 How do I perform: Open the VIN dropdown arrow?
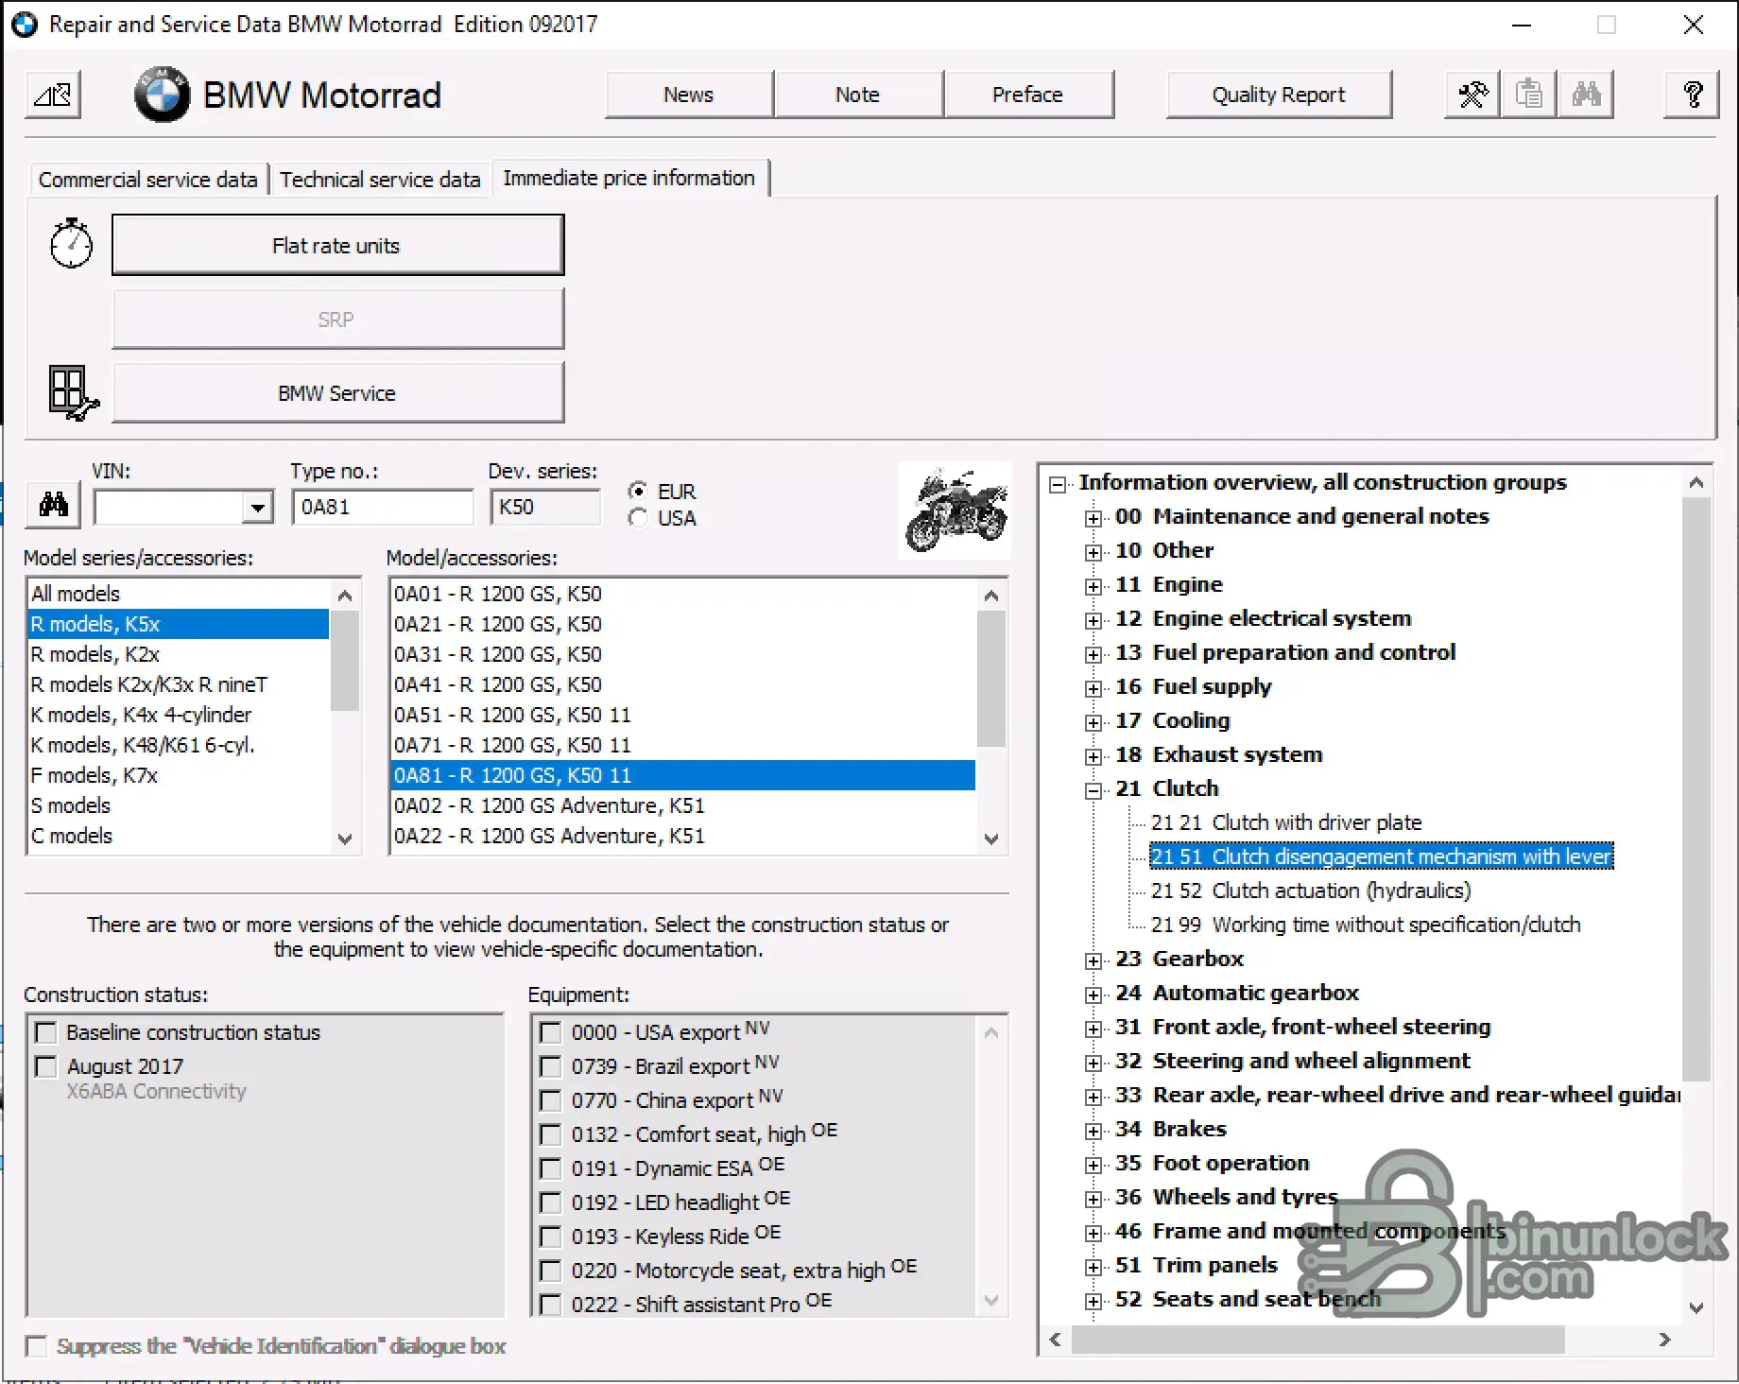coord(256,508)
